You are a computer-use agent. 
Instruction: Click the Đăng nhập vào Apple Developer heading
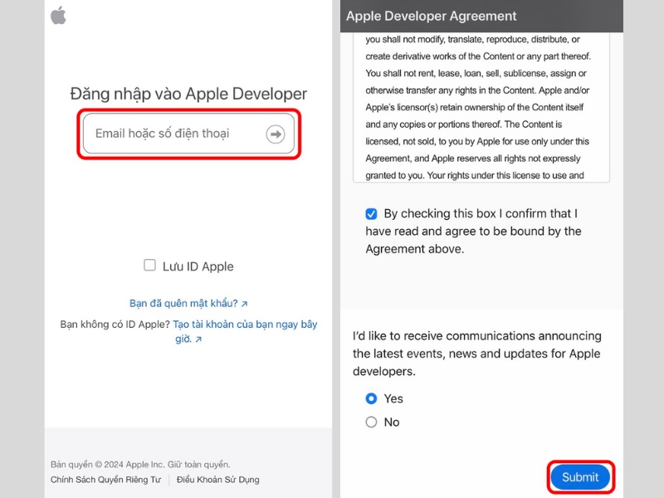(188, 94)
